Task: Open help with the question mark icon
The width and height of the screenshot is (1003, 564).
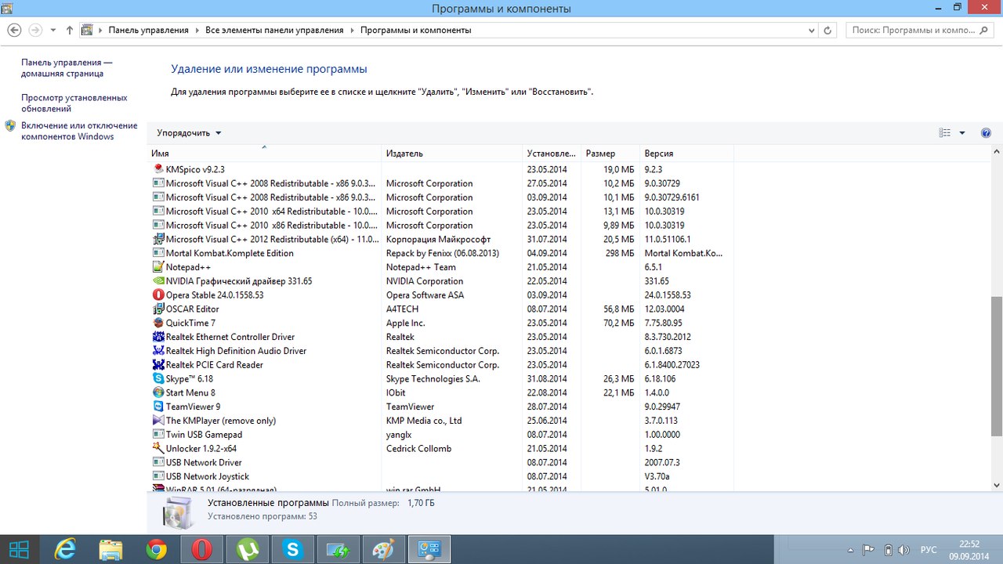Action: coord(986,133)
